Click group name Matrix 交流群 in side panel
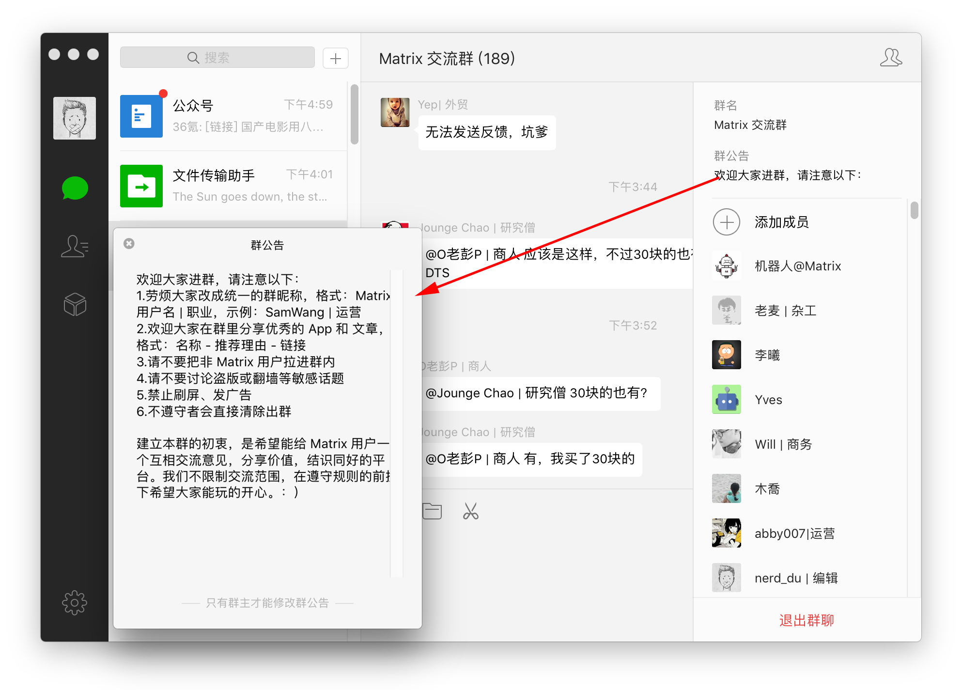The width and height of the screenshot is (962, 690). point(750,125)
